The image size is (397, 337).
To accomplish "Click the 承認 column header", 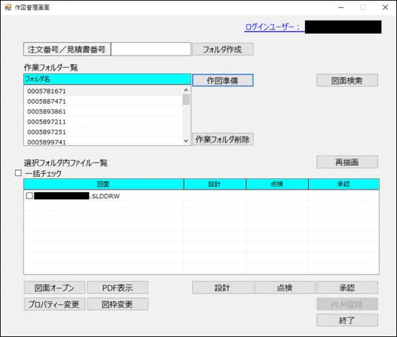I will [344, 184].
